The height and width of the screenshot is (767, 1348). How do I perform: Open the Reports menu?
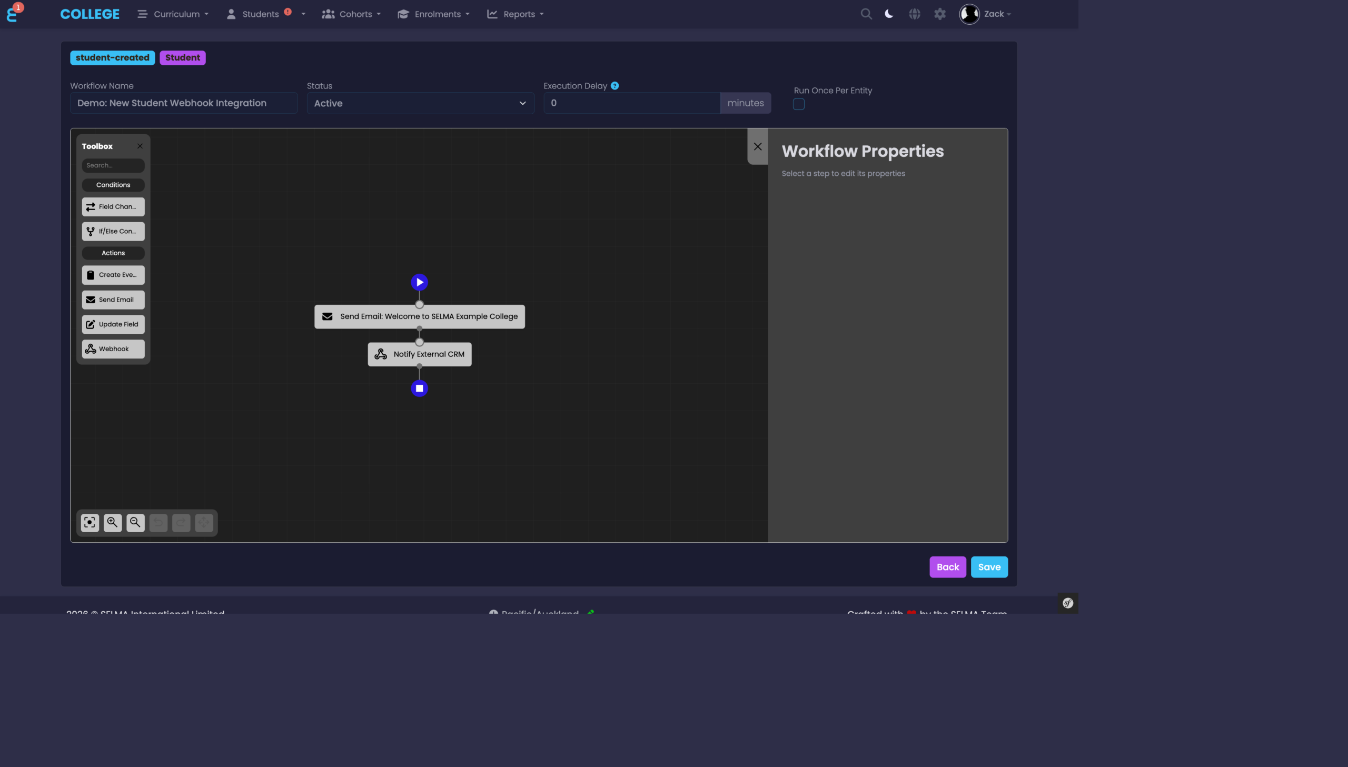click(514, 14)
